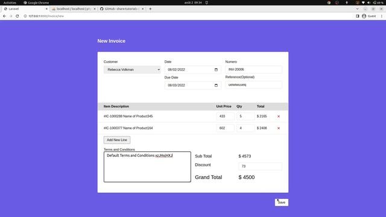This screenshot has height=217, width=386.
Task: Click the Discount input field
Action: point(260,166)
